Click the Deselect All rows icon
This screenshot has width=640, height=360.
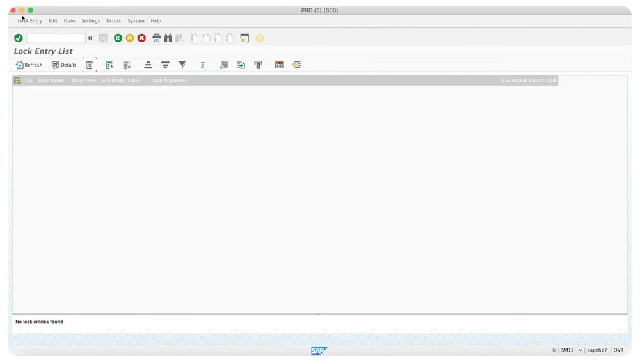127,65
